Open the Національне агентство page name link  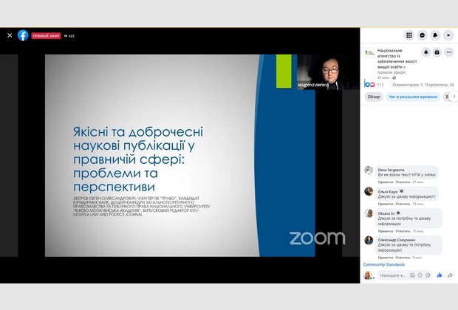pos(397,58)
